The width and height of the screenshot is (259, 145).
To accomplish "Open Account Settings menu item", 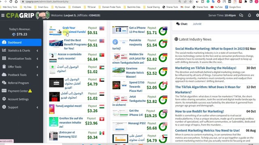I will 21,99.
